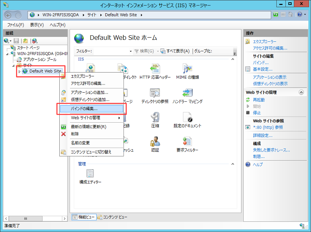Select the アプリケーションプール tree item
Screen dimensions: 311x232
[40, 60]
